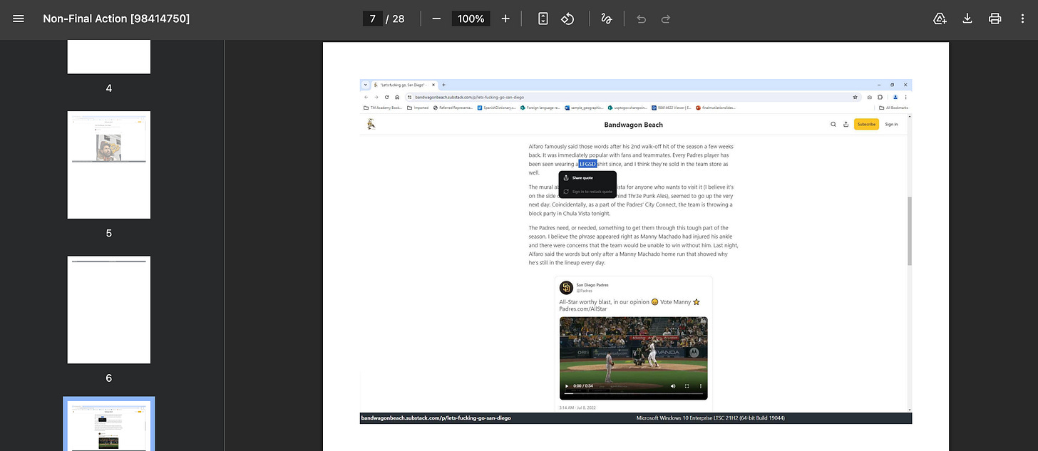Choose 'Sign in to restack quote' in popup
The height and width of the screenshot is (451, 1038).
(x=587, y=192)
